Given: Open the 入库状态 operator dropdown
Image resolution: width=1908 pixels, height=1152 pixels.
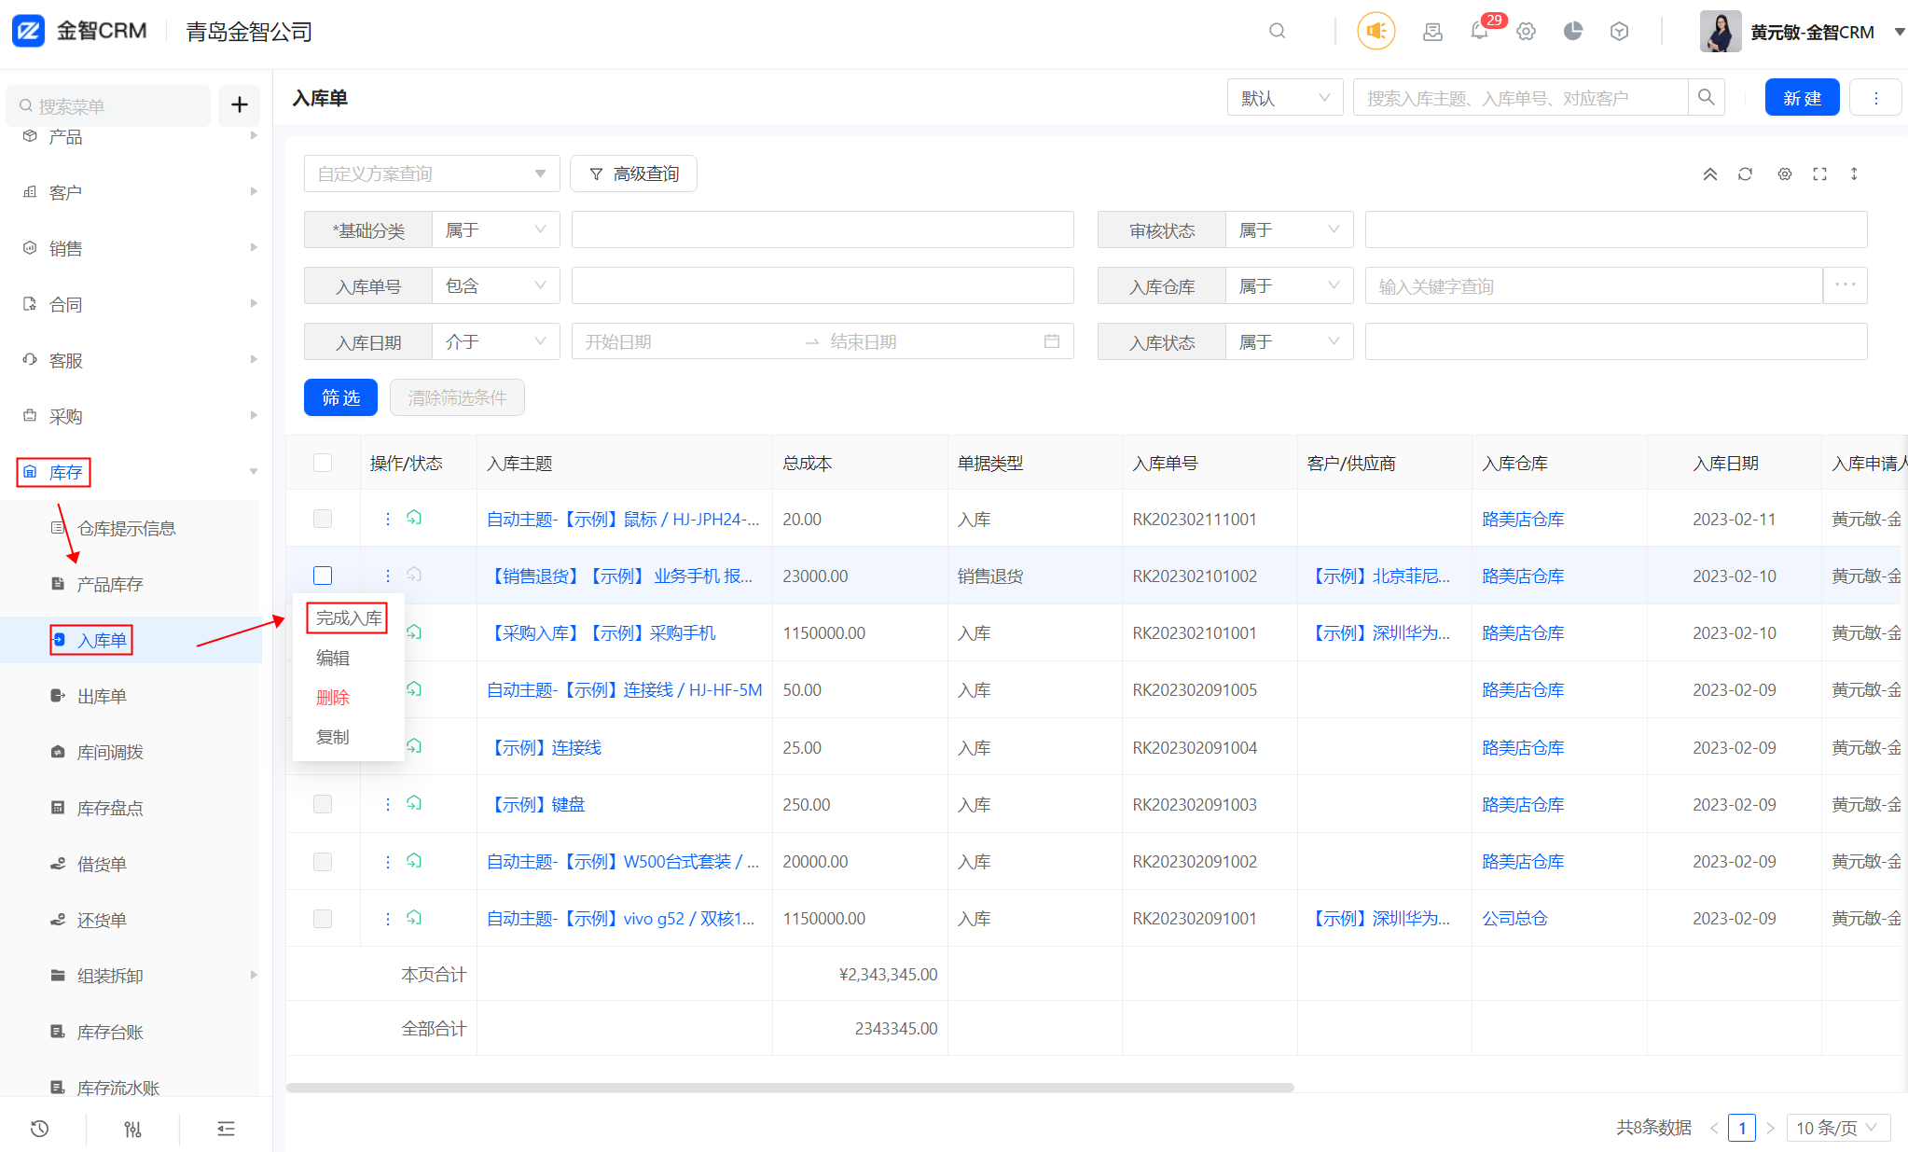Looking at the screenshot, I should point(1289,341).
